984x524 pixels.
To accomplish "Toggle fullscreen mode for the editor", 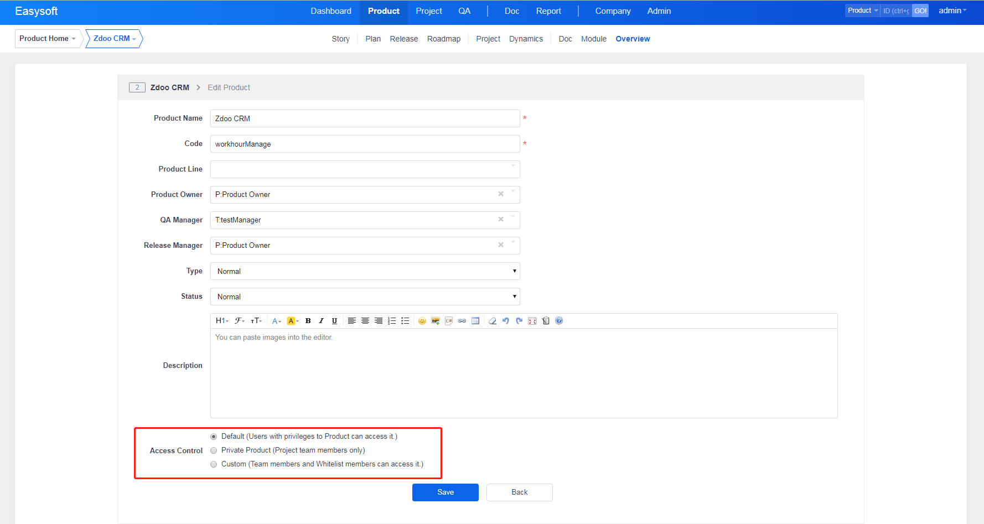I will (x=532, y=321).
